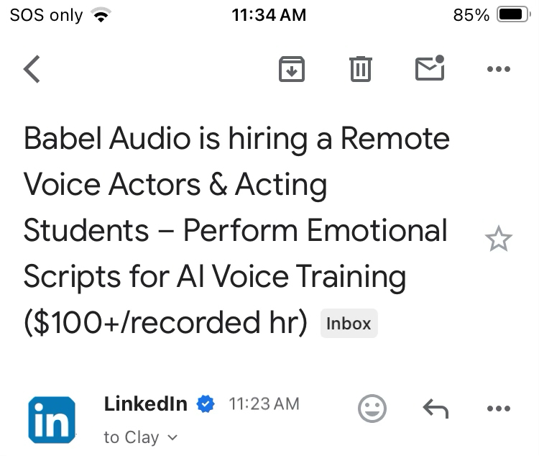Tap the 11:23 AM message timestamp
Screen dimensions: 539x456
pos(264,404)
